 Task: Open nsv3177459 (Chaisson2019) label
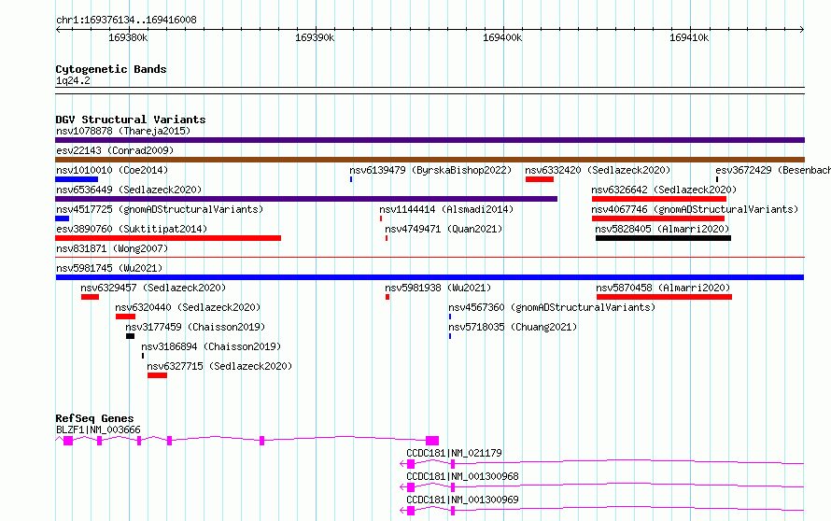click(195, 327)
